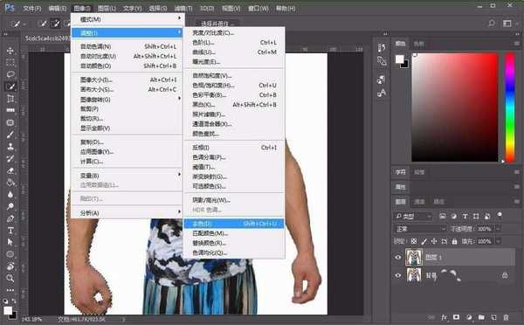Choose 曲线(U) from the Adjustments submenu
Image resolution: width=524 pixels, height=325 pixels.
234,52
